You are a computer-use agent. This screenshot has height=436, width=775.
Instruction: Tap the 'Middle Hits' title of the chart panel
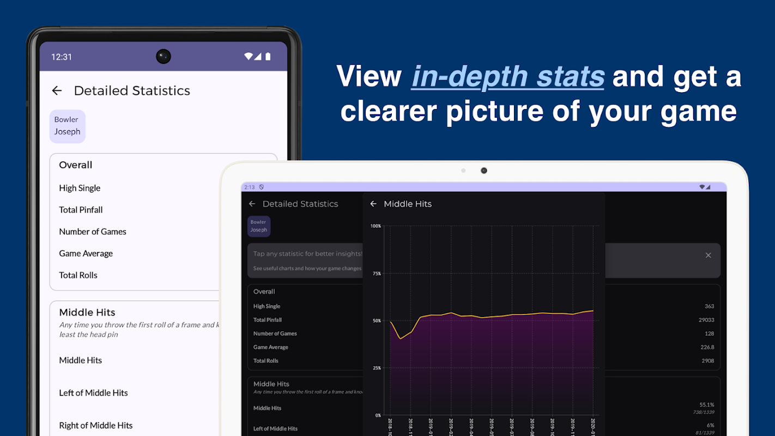coord(408,204)
